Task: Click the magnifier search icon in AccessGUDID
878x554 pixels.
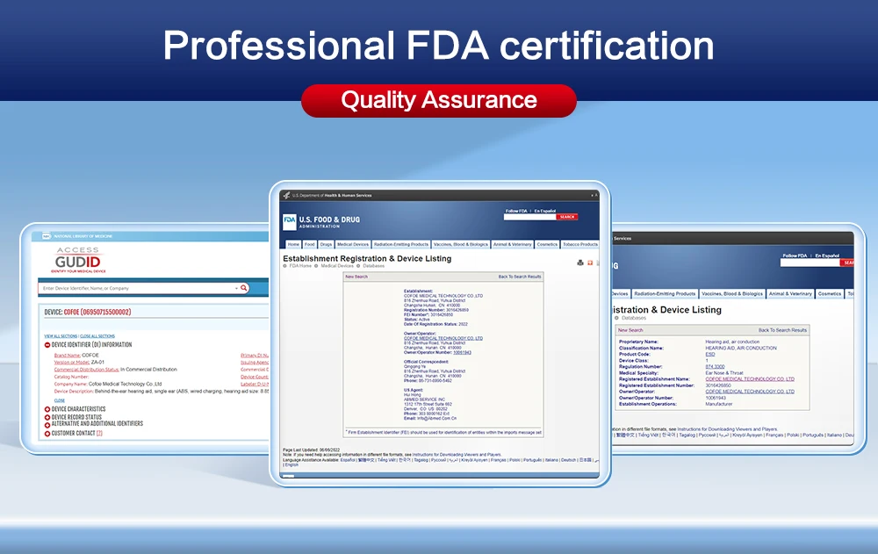Action: (243, 288)
